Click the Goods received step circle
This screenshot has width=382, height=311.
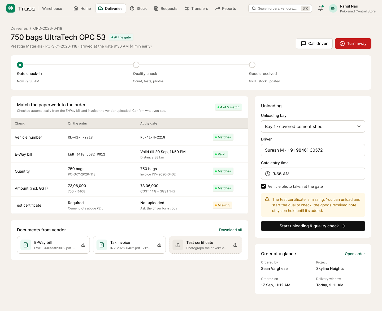click(x=252, y=65)
